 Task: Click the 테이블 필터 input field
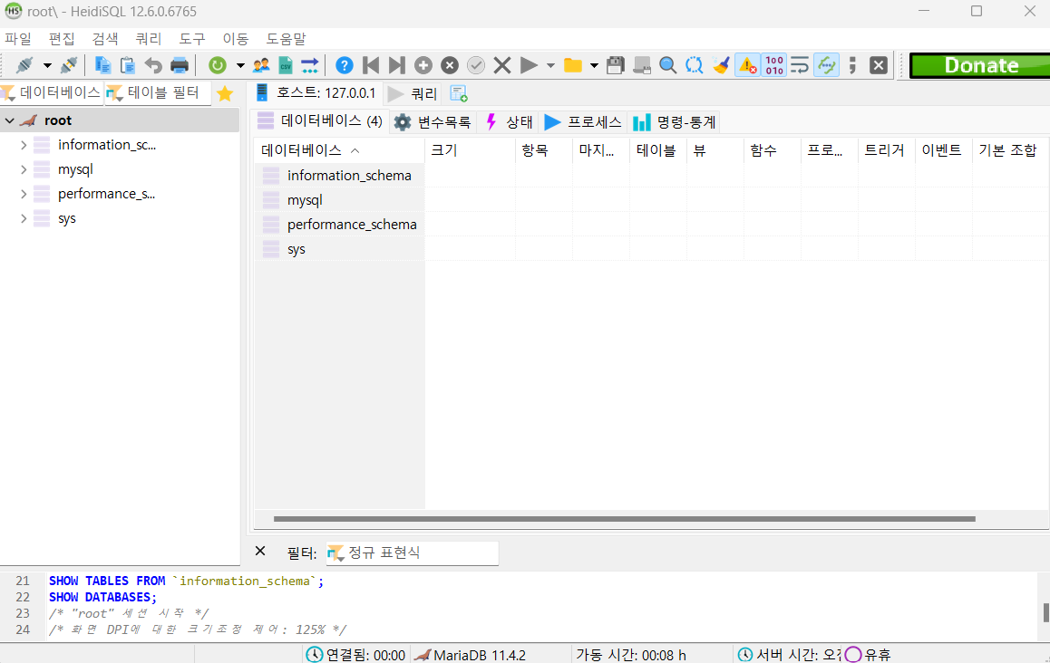click(158, 93)
